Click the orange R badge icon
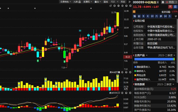This screenshot has height=112, width=178. pos(134,12)
